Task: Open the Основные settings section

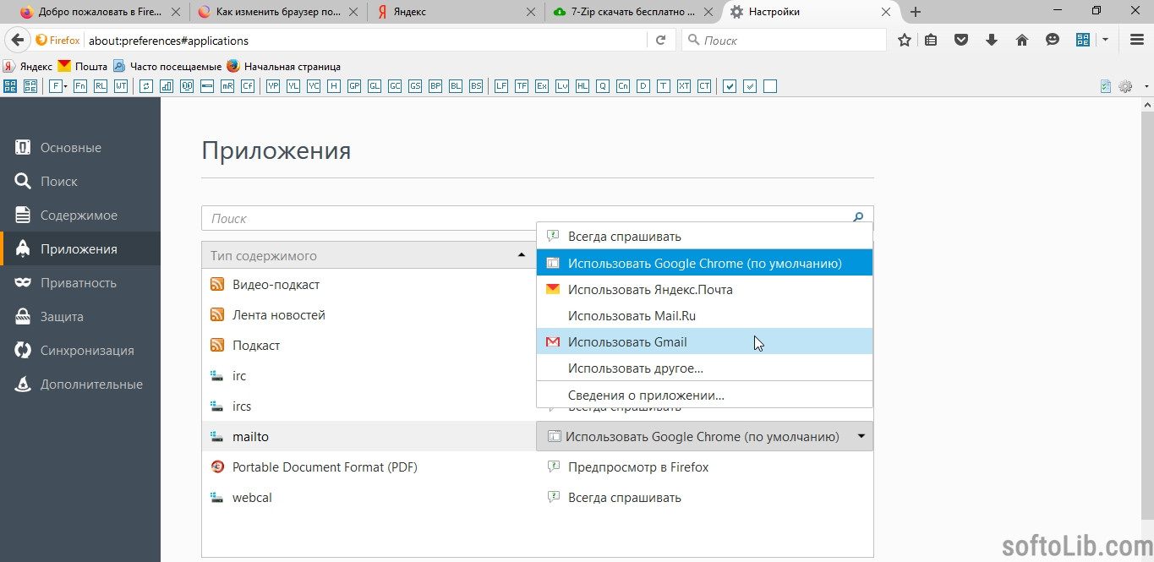Action: tap(80, 148)
